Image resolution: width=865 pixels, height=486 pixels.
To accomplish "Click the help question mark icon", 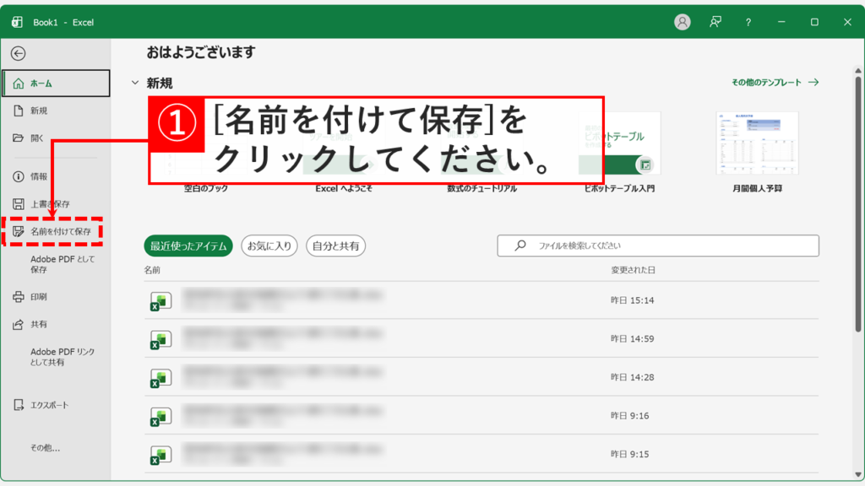I will tap(748, 22).
